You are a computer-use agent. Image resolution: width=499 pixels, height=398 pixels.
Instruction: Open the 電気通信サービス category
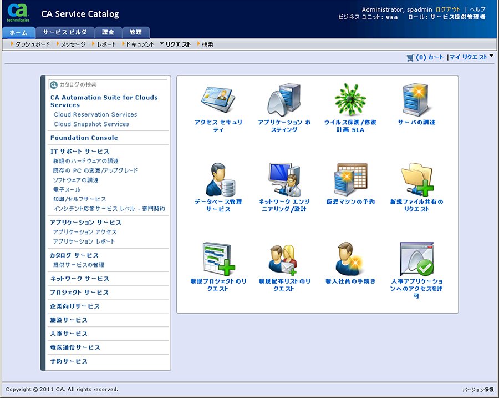pos(75,347)
